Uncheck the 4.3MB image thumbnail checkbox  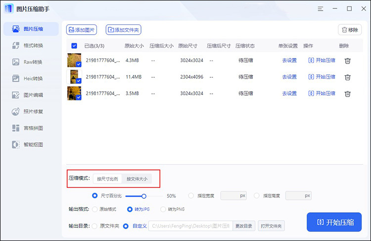point(79,64)
